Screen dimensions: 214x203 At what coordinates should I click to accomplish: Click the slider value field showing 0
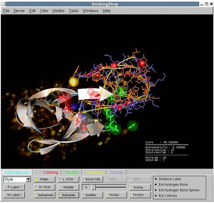(x=86, y=187)
